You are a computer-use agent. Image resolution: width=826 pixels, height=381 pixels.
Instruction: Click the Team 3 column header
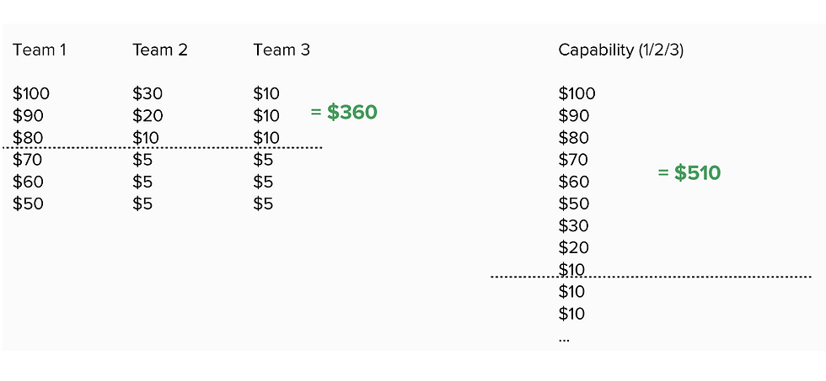pyautogui.click(x=282, y=50)
